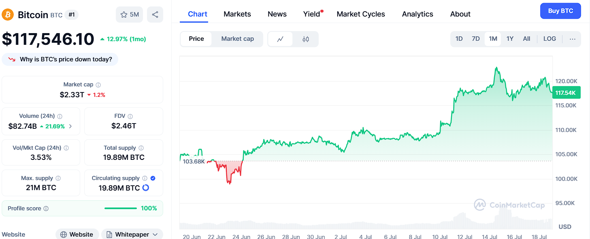Set chart range to 1Y
The width and height of the screenshot is (590, 239).
tap(510, 39)
